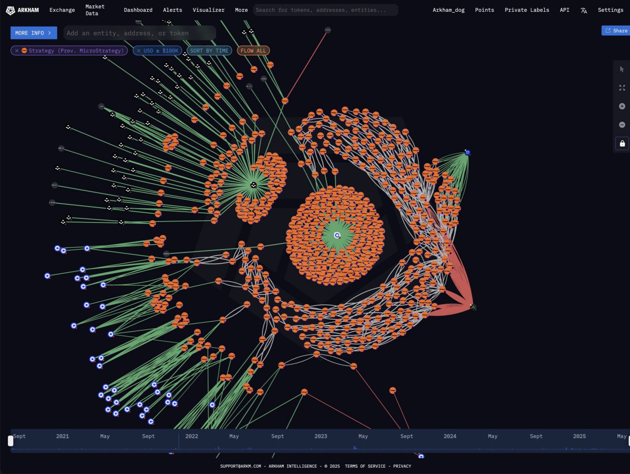
Task: Toggle the FLOW ALL chip
Action: point(253,51)
